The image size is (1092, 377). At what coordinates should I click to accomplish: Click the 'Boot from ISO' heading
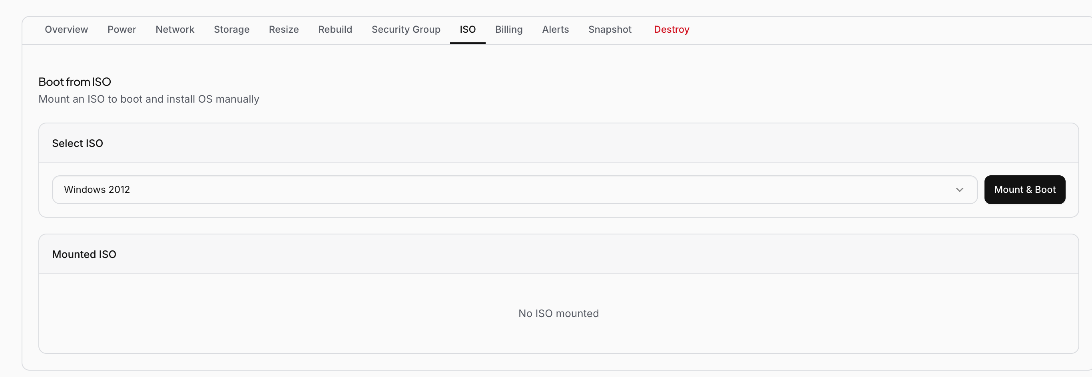click(x=75, y=82)
